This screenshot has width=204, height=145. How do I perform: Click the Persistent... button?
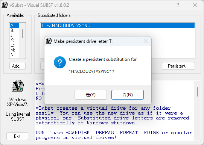178,66
